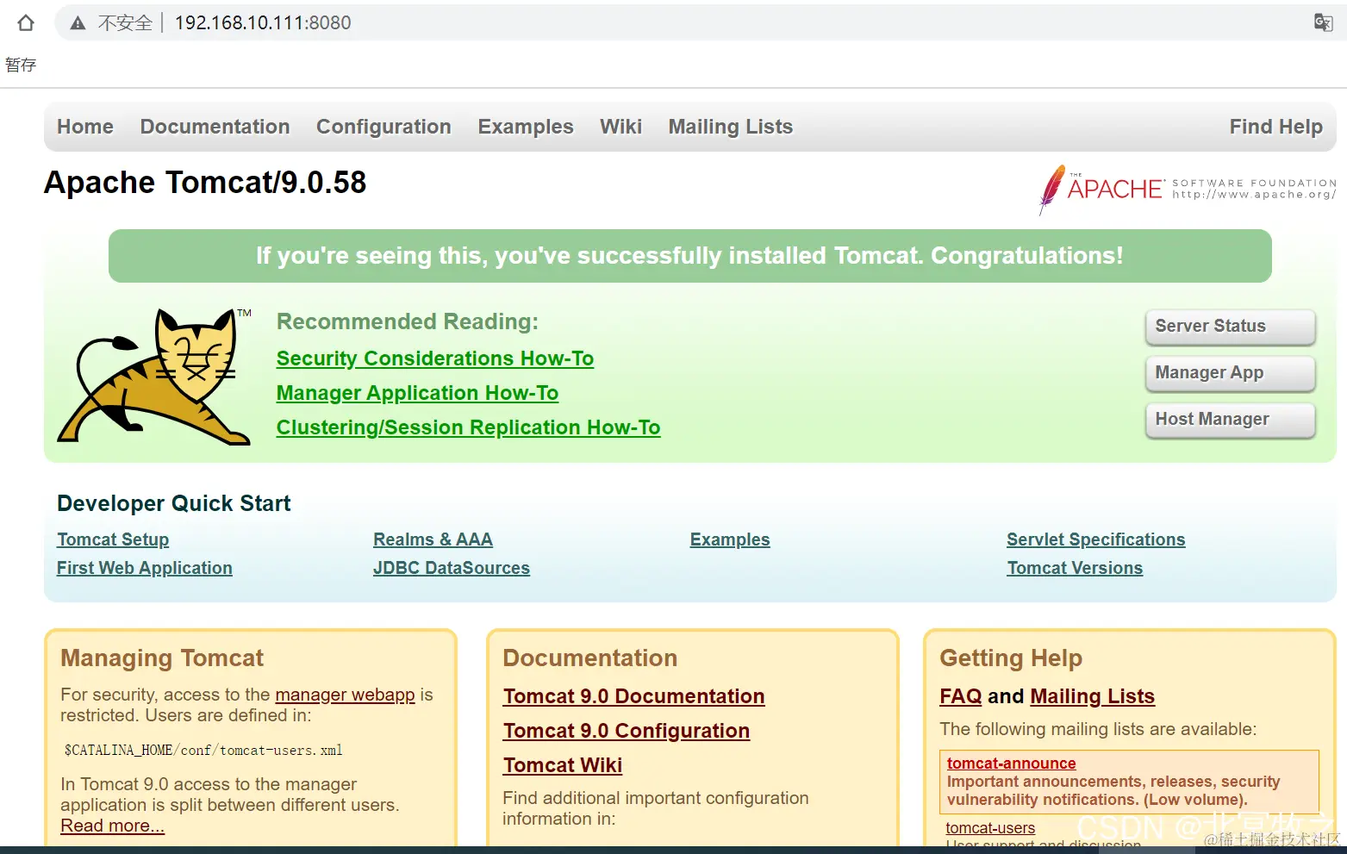Open the FAQ link in Getting Help
This screenshot has height=854, width=1347.
961,696
